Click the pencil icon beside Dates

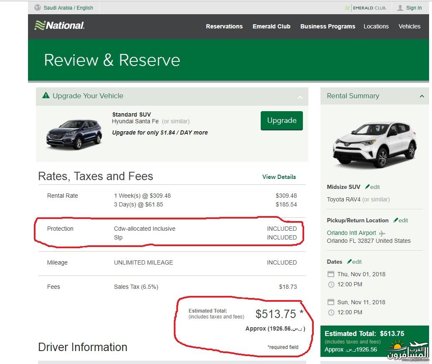click(x=349, y=261)
